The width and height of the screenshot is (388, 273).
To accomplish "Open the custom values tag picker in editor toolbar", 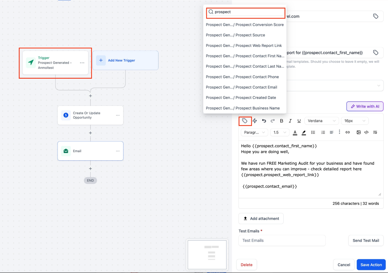I will coord(245,121).
